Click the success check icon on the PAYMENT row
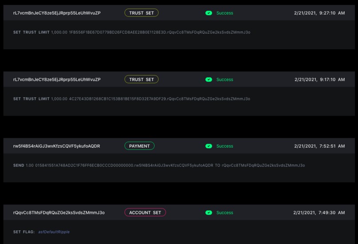 point(209,146)
